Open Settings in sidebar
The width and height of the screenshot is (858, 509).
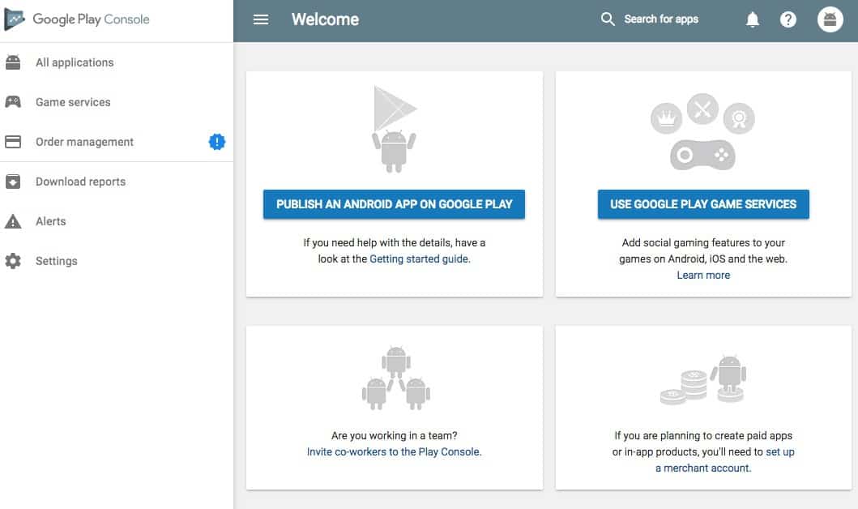click(x=117, y=261)
